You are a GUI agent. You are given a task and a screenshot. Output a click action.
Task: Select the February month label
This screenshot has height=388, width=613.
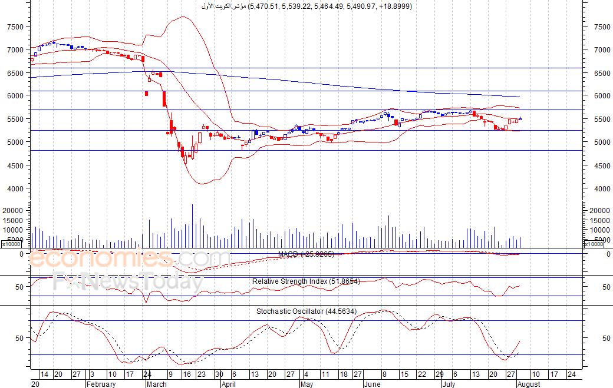[x=101, y=384]
